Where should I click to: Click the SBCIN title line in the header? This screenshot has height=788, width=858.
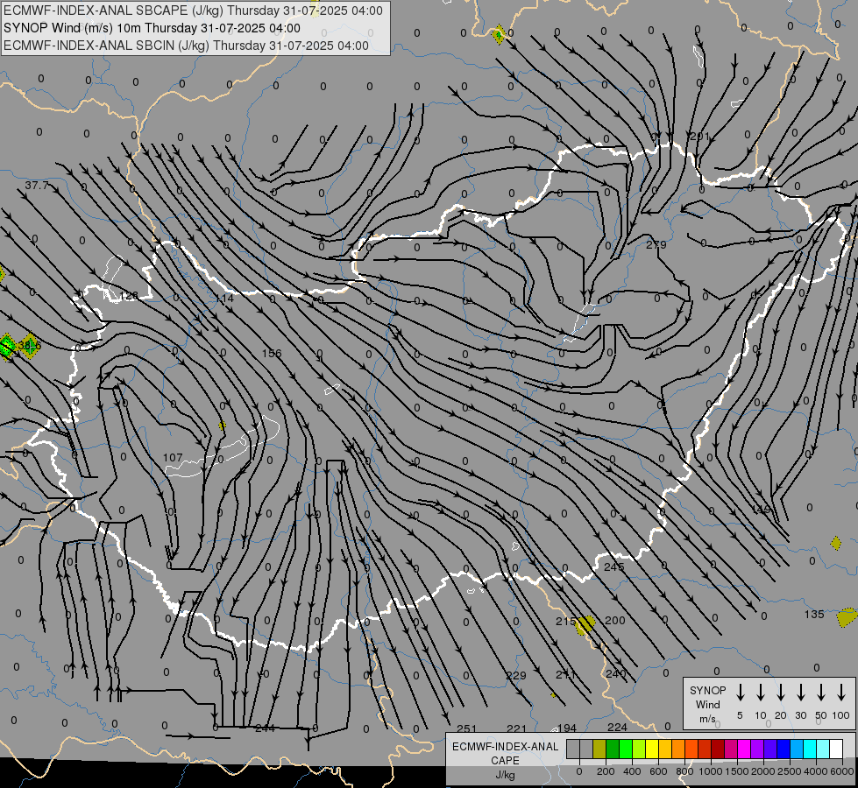[x=186, y=46]
